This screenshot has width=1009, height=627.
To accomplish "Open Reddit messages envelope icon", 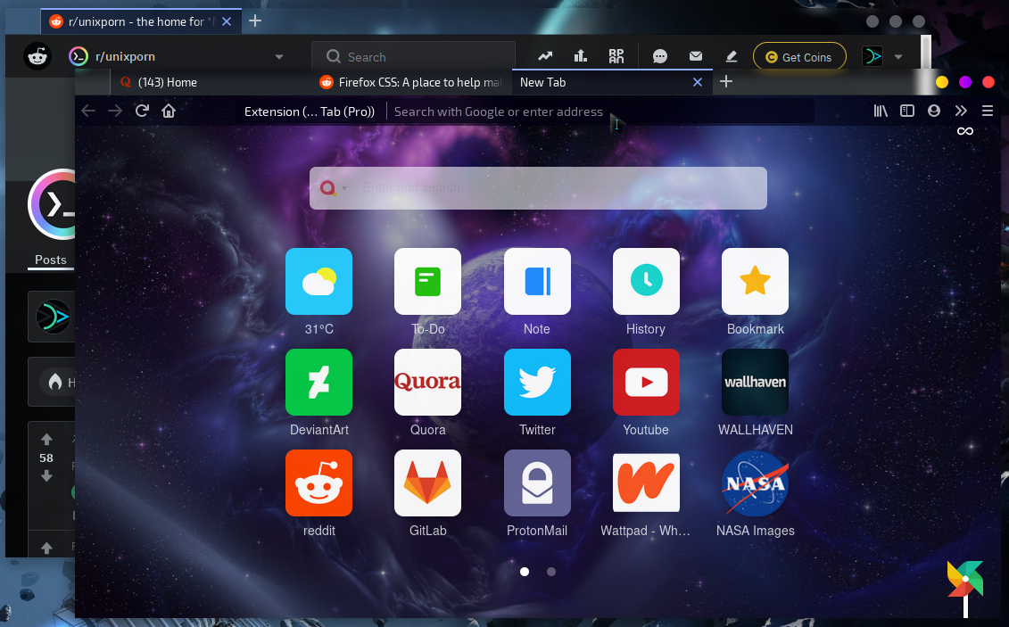I will [696, 56].
